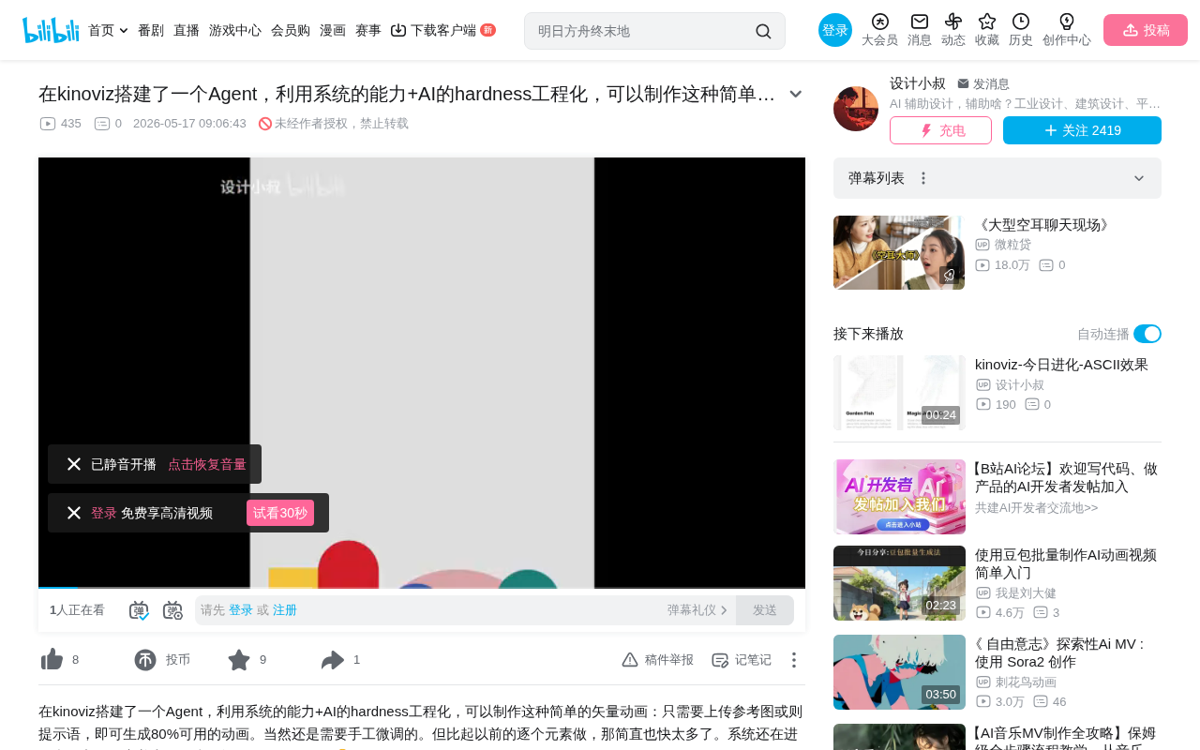
Task: Open B站AI论坛 AI开发者 banner thumbnail
Action: 899,497
